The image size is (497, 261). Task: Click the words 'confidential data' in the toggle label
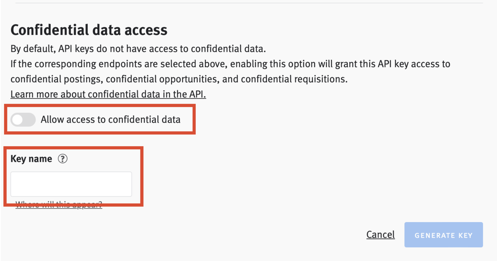tap(144, 119)
